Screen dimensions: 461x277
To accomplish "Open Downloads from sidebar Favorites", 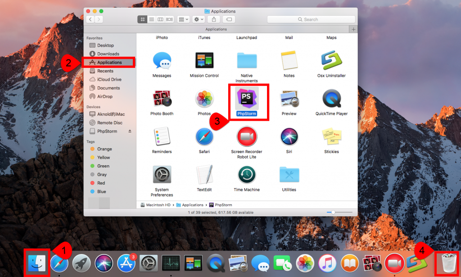I will pos(108,54).
